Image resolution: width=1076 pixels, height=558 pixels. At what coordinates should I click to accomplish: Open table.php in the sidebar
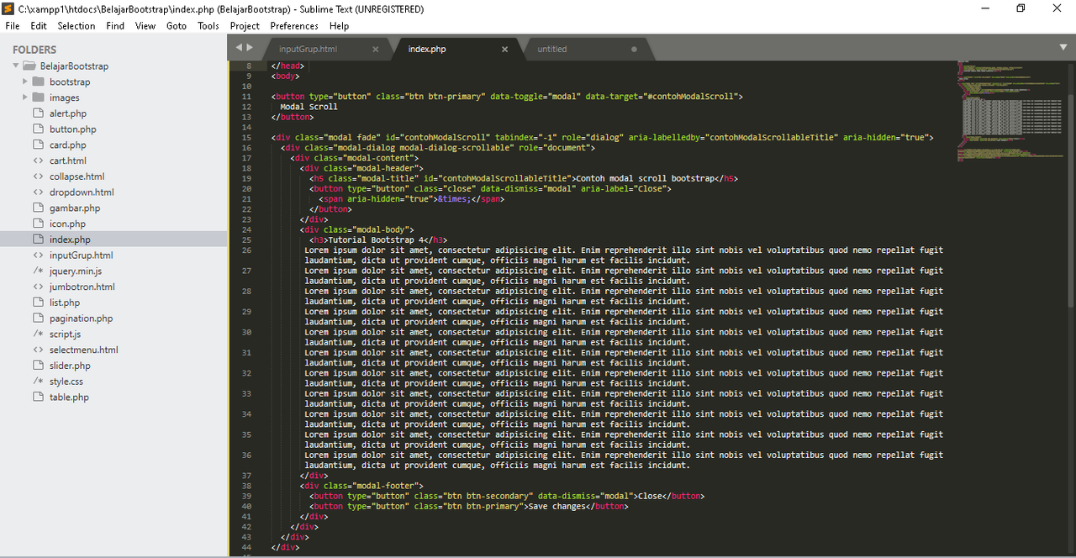click(x=69, y=397)
